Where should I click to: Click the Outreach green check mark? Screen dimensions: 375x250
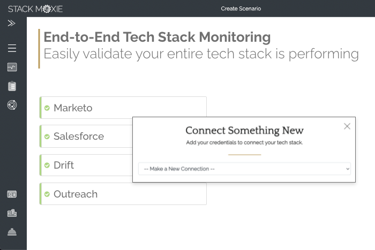(x=47, y=194)
